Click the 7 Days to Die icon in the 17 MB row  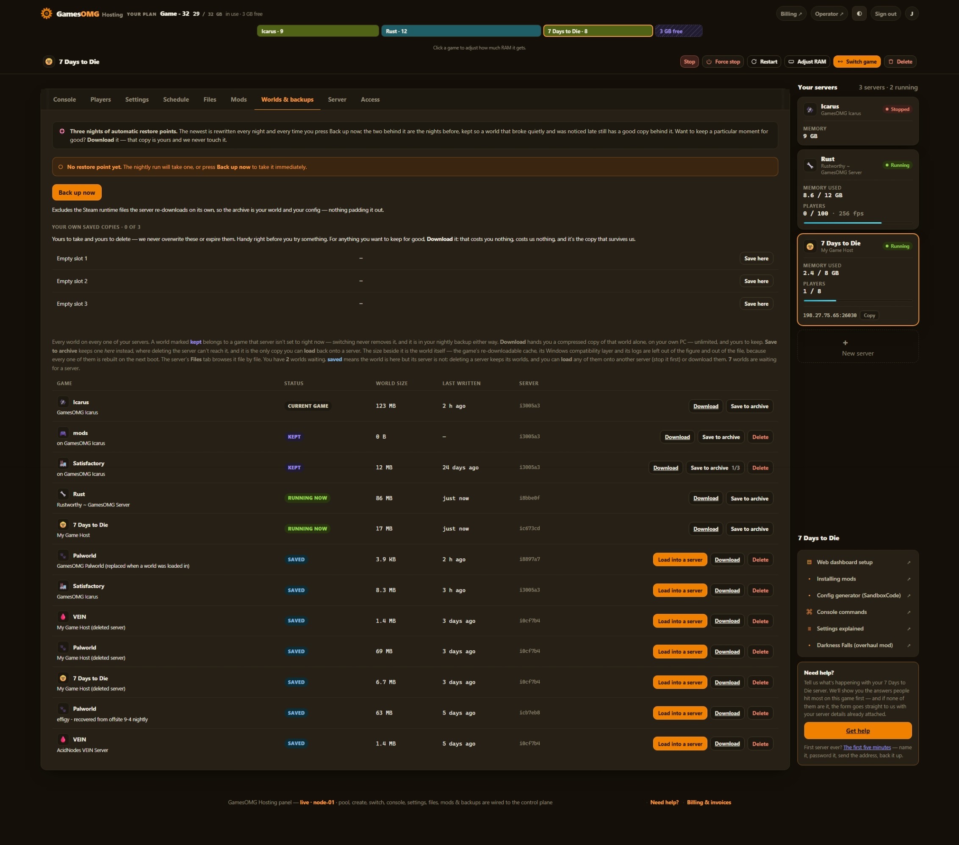coord(63,525)
